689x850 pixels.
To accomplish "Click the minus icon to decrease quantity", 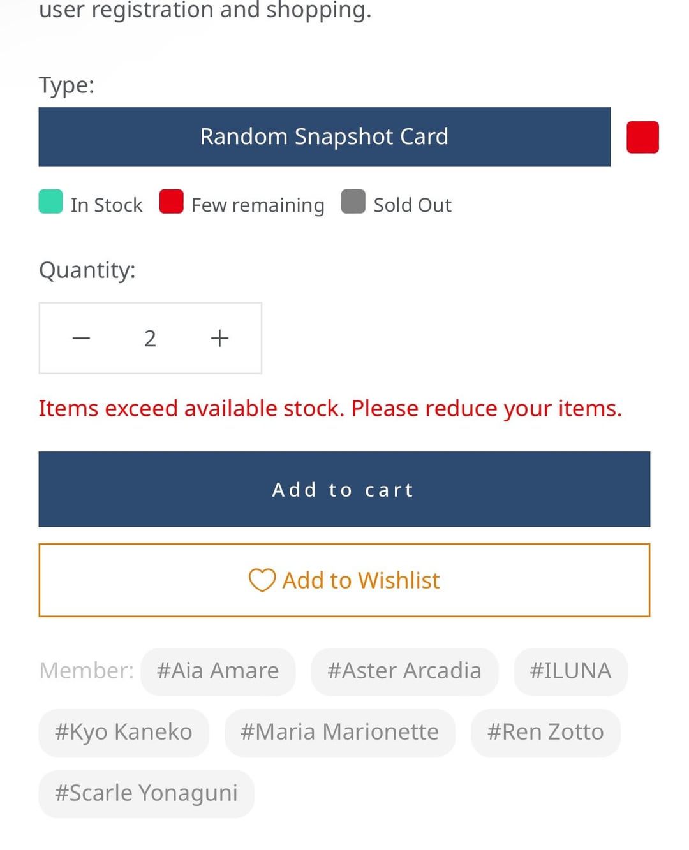I will coord(81,338).
